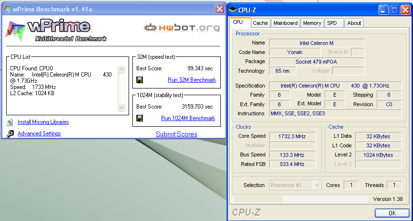Click 'L2 Cache: 1024 KB' in CPU List
Screen dimensions: 413x221
click(x=32, y=93)
